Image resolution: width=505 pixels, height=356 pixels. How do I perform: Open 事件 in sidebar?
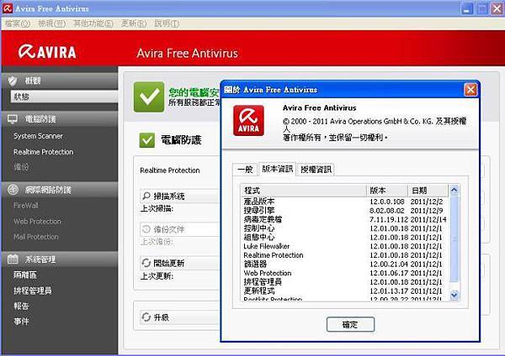click(21, 321)
